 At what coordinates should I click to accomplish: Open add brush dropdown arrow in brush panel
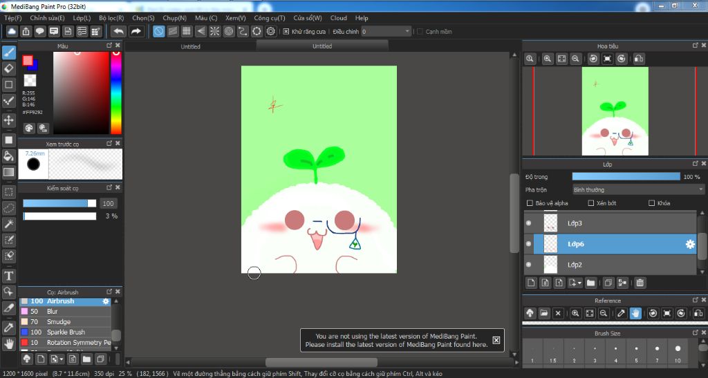pos(62,359)
